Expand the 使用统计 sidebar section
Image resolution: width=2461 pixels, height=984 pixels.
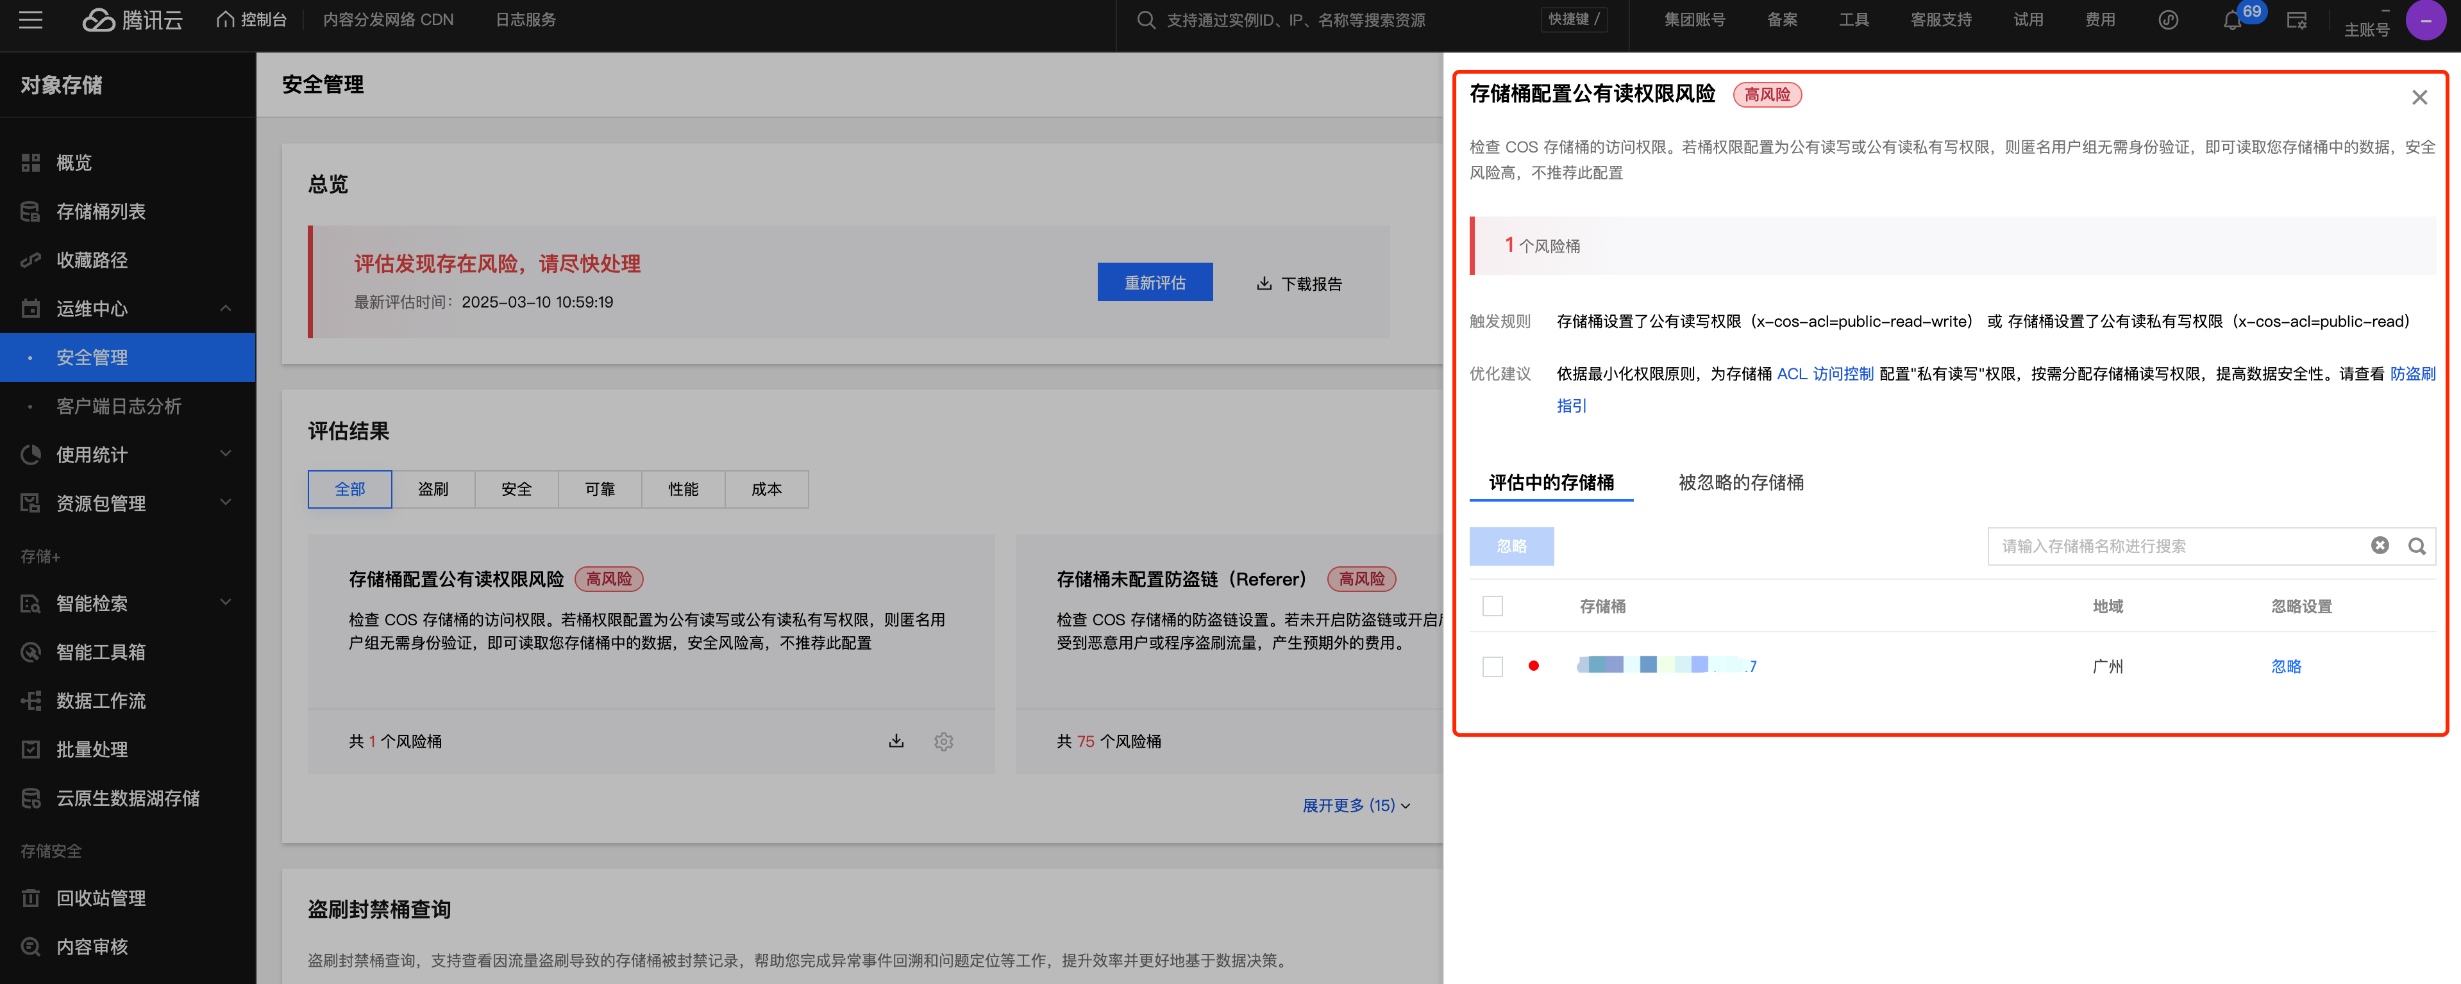tap(226, 454)
